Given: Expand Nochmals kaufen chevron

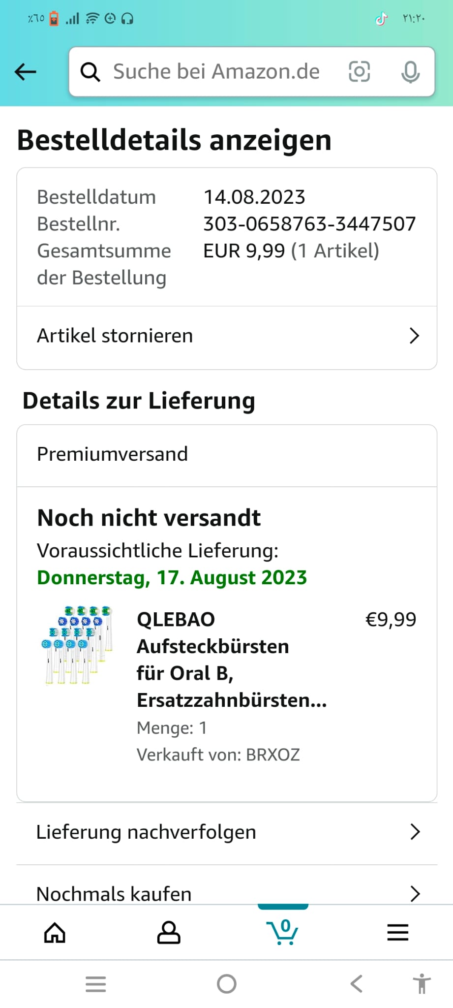Looking at the screenshot, I should [415, 894].
